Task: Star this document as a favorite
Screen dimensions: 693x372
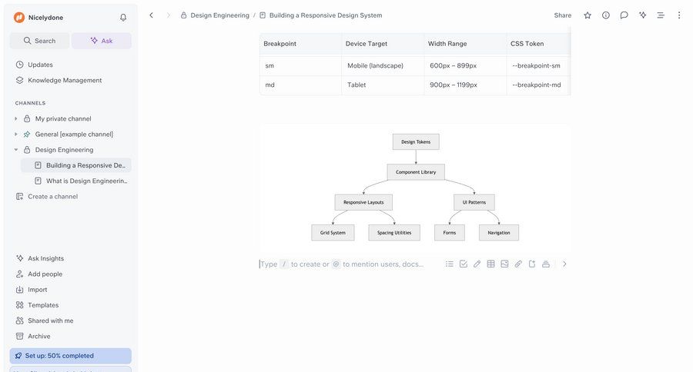Action: pyautogui.click(x=588, y=15)
